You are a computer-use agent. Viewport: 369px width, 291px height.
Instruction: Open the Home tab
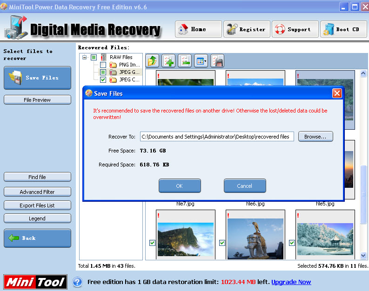point(198,29)
